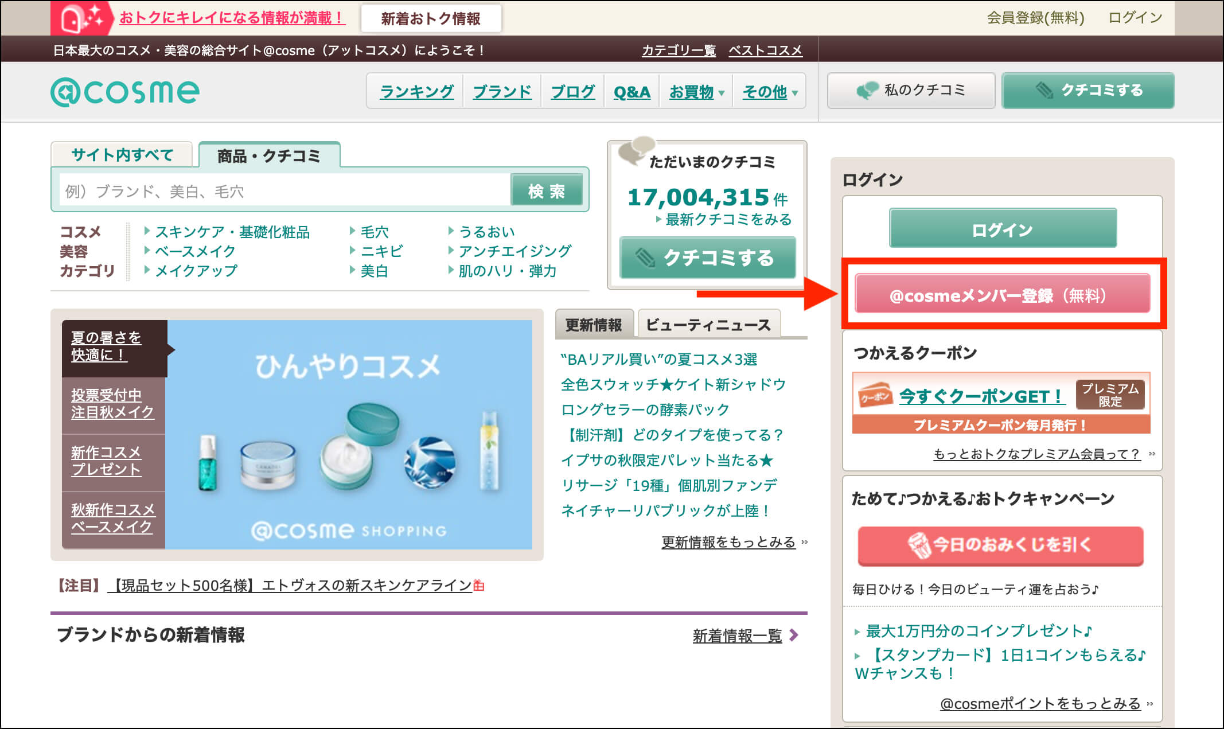Click the speech bubble icon above ただいまのクチコミ
1224x729 pixels.
[636, 150]
